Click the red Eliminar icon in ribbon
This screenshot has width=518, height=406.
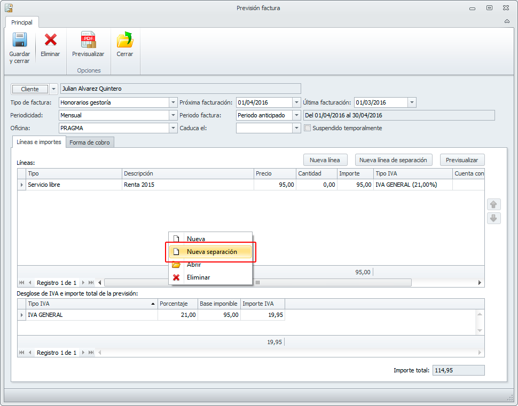50,41
